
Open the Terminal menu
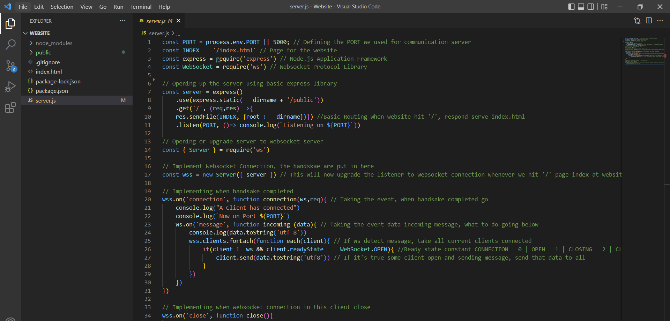pyautogui.click(x=141, y=7)
